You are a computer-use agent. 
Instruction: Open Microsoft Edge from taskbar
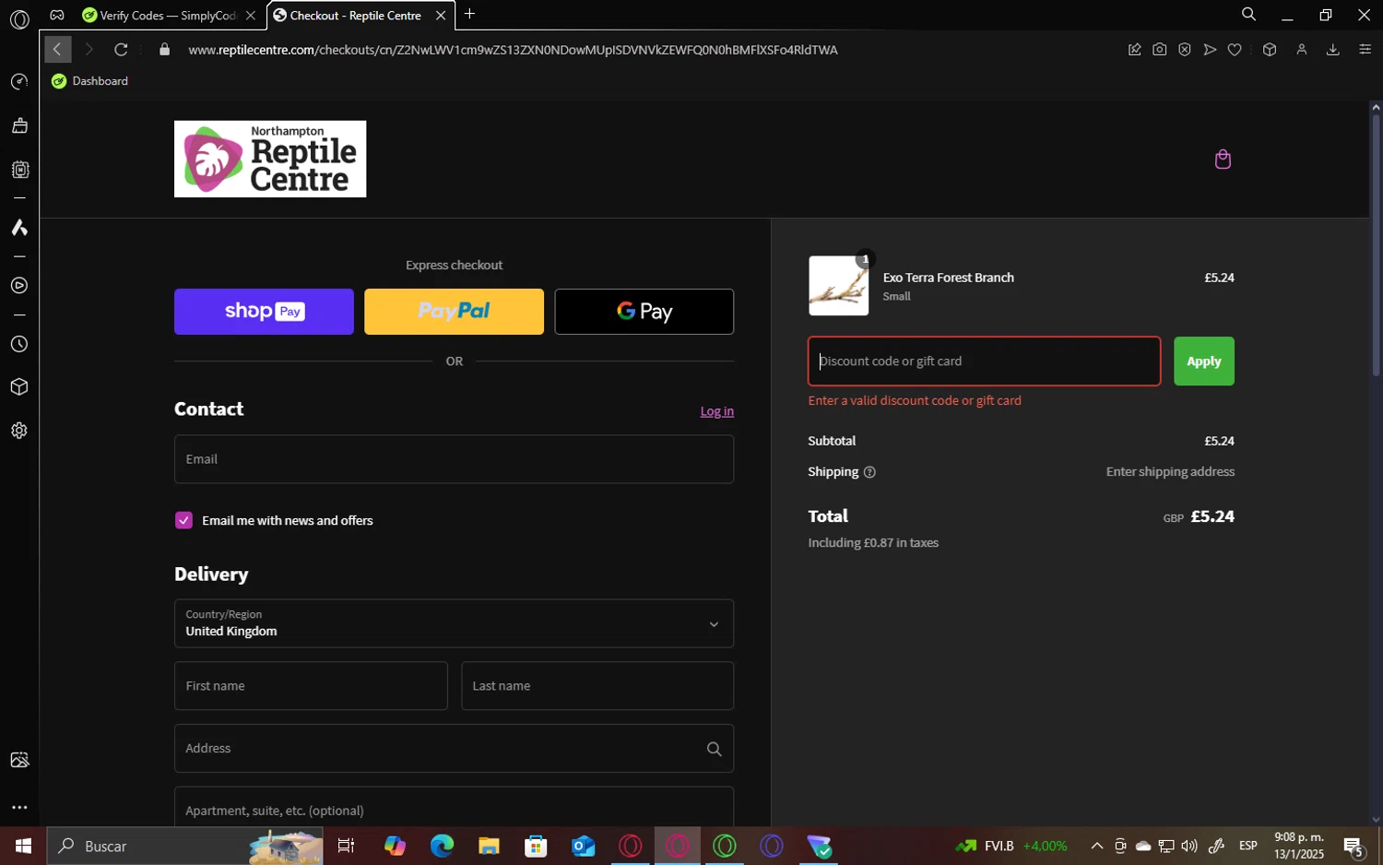point(442,846)
